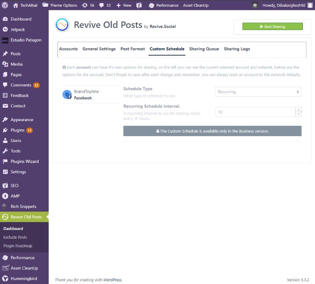Open Plugin Roadmap submenu item
Viewport: 315px width, 284px height.
[18, 246]
